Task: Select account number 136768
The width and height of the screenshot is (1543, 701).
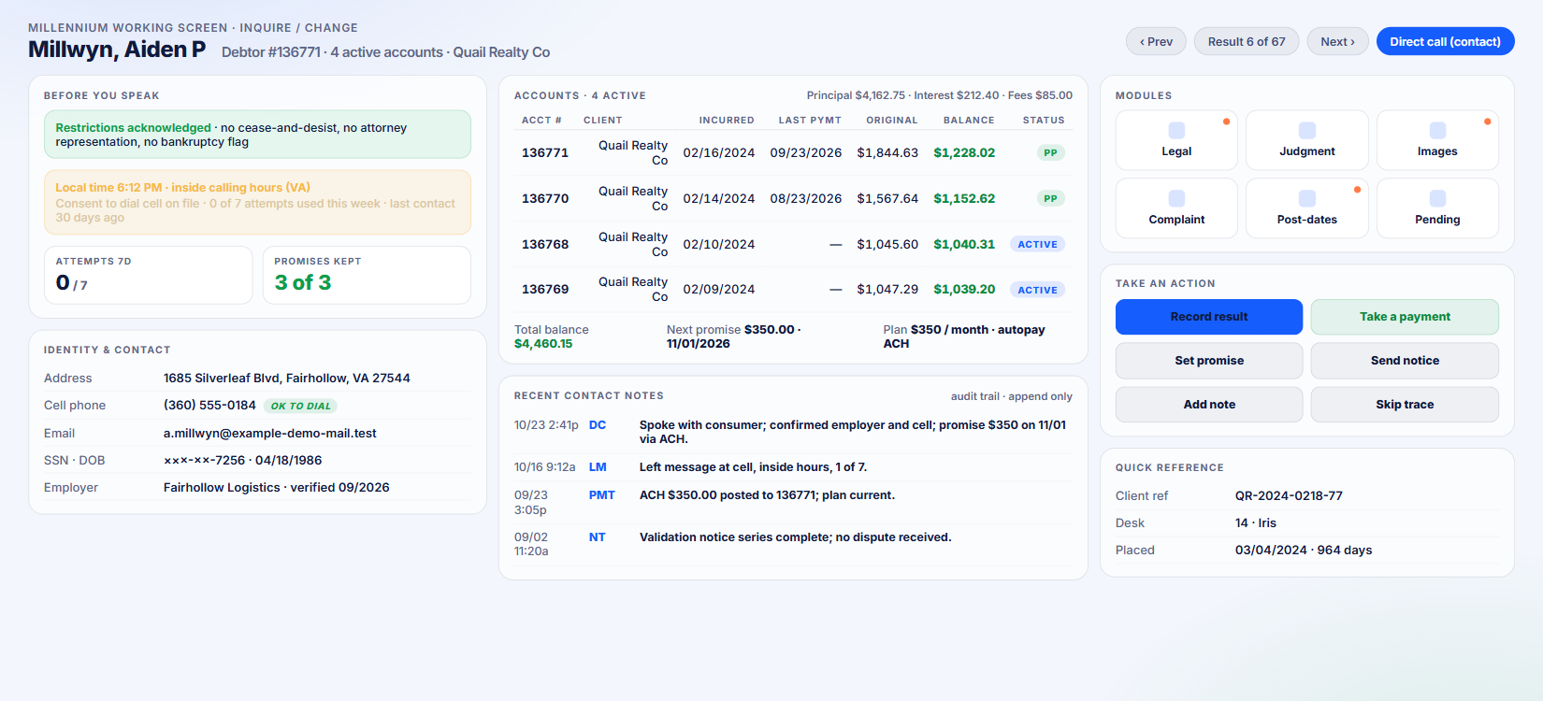Action: [545, 244]
